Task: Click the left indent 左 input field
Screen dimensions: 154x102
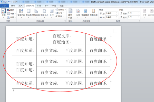Action: point(110,14)
